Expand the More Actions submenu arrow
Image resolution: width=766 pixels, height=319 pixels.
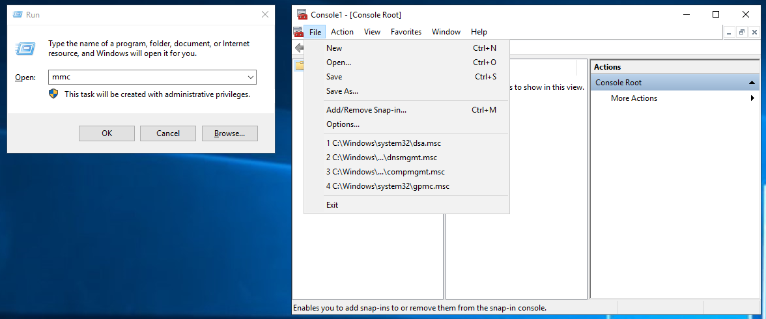click(752, 98)
